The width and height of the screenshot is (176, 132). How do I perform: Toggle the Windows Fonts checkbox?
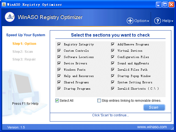(x=59, y=70)
